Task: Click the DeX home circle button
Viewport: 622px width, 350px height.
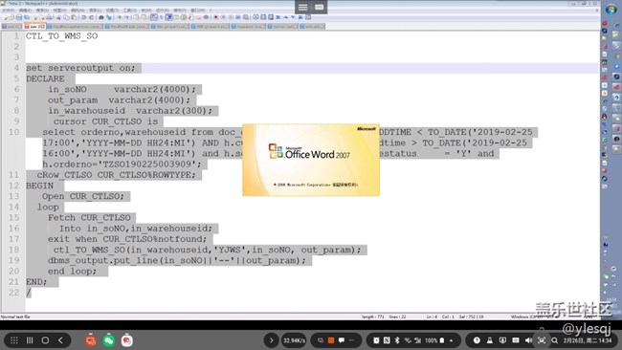Action: (45, 340)
